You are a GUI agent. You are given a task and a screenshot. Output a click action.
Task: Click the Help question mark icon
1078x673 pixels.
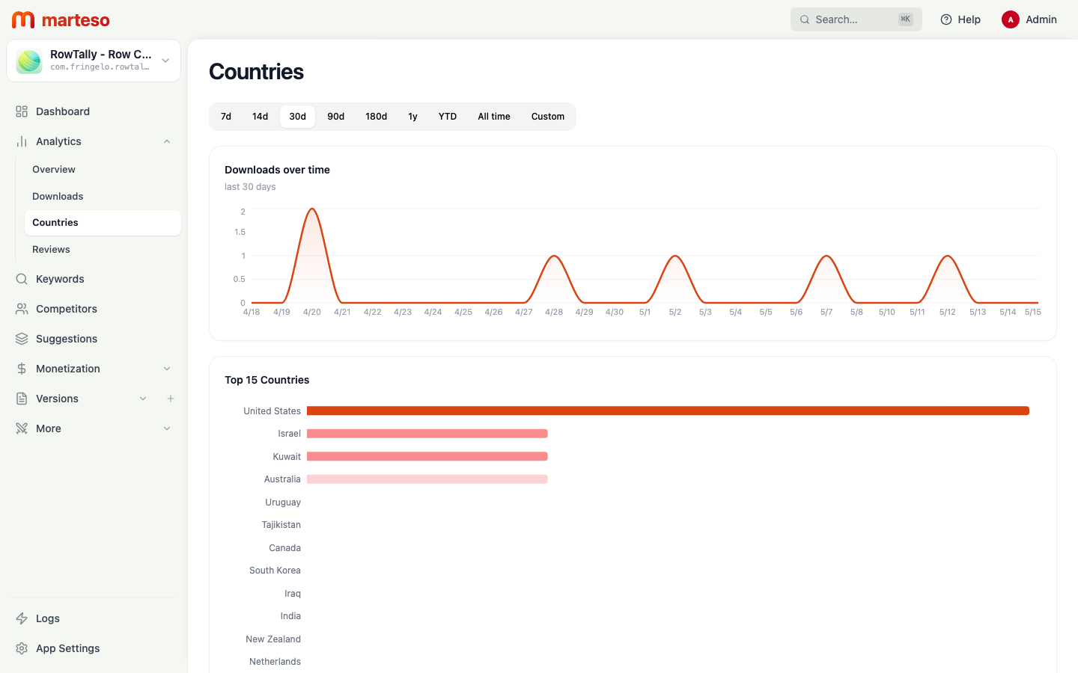[946, 19]
